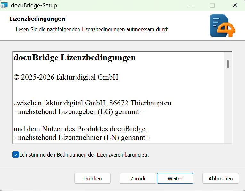Image resolution: width=245 pixels, height=191 pixels.
Task: Cancel installation via the Abbrechen button
Action: [220, 179]
